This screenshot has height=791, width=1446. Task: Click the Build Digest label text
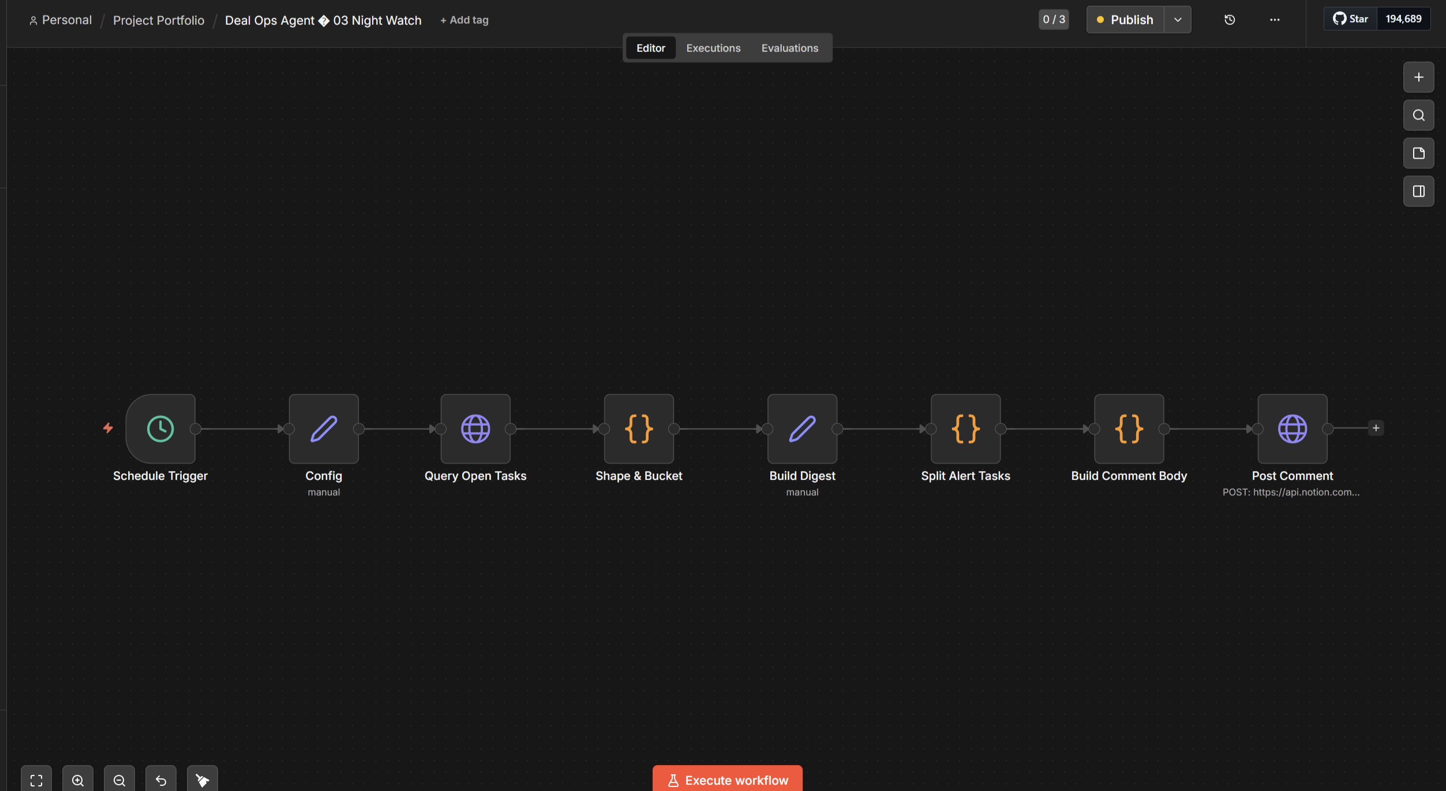(x=802, y=476)
